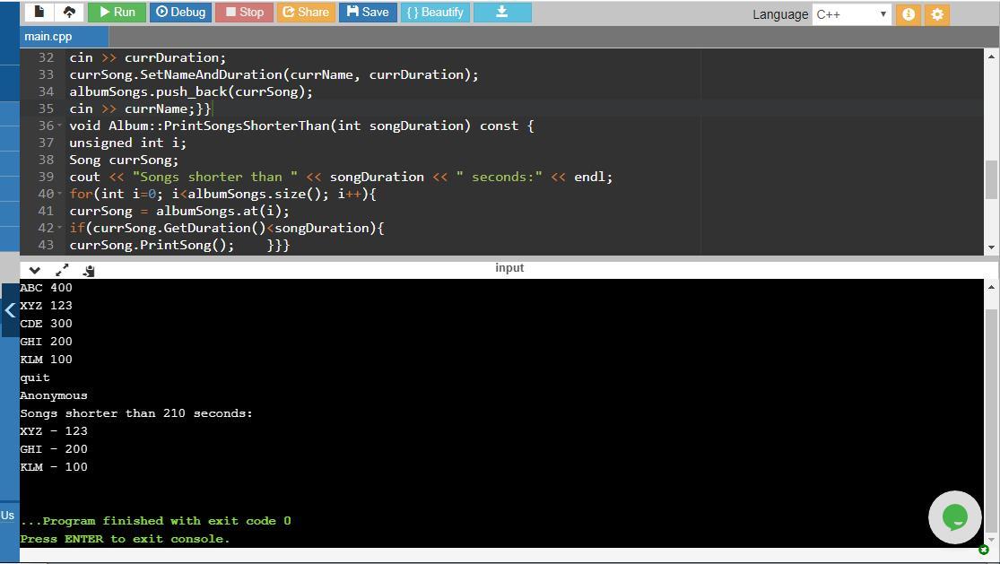
Task: Open the Language dropdown showing C++
Action: coord(851,14)
